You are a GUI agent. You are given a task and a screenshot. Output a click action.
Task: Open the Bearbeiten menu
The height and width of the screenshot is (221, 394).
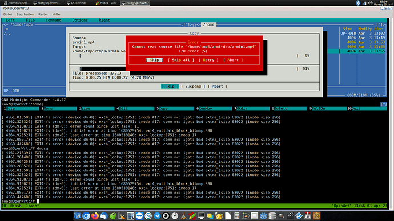pos(25,14)
